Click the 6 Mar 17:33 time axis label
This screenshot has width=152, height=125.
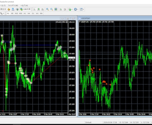[25, 114]
